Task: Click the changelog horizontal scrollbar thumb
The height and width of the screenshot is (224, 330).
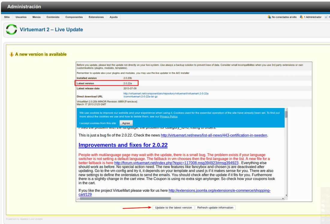Action: point(125,198)
